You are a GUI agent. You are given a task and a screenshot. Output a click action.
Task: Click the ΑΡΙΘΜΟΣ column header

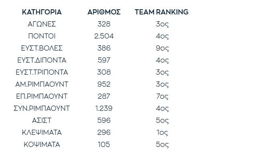pyautogui.click(x=104, y=12)
